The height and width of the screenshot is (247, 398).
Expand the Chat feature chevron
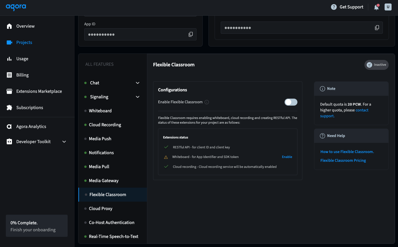138,83
